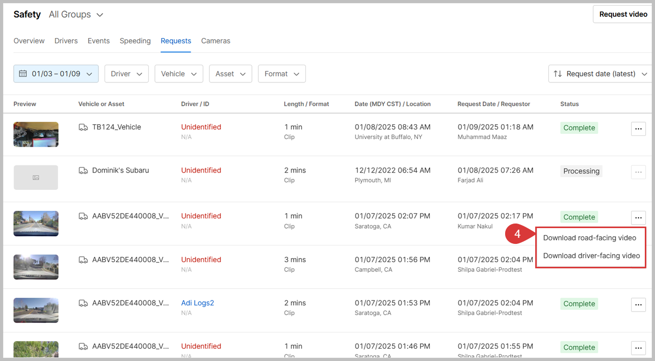Viewport: 655px width, 361px height.
Task: Open three-dot menu for Adi Logs2 row
Action: 638,304
